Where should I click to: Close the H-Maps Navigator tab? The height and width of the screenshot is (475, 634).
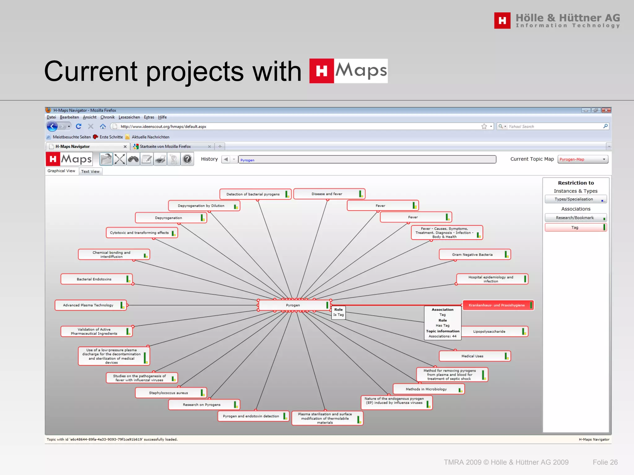tap(125, 147)
